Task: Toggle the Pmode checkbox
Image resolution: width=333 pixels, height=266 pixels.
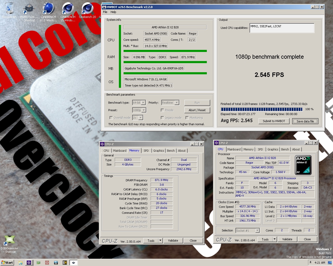Action: [x=162, y=110]
